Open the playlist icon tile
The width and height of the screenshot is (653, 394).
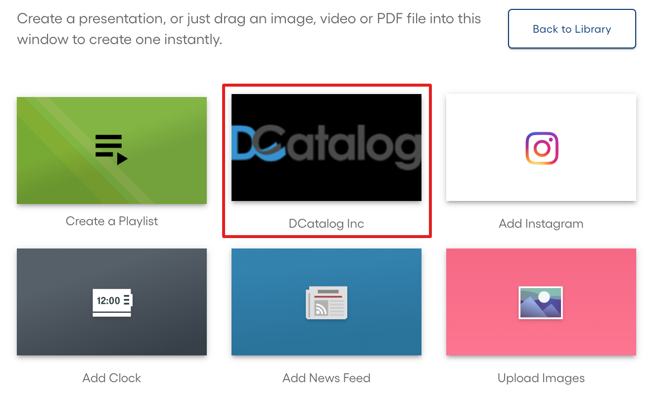point(112,150)
